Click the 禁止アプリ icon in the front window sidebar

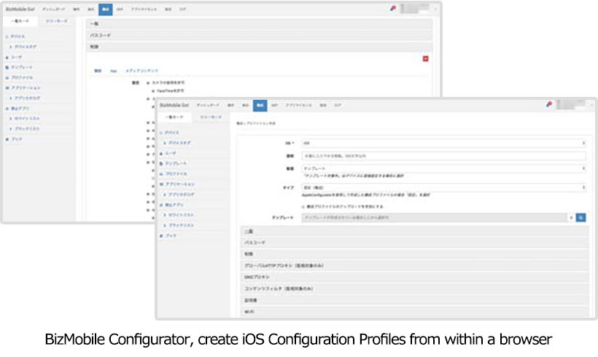point(161,205)
